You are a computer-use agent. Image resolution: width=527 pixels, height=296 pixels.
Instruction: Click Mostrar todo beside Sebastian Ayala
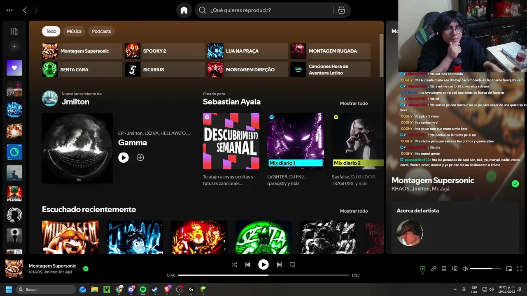click(354, 103)
